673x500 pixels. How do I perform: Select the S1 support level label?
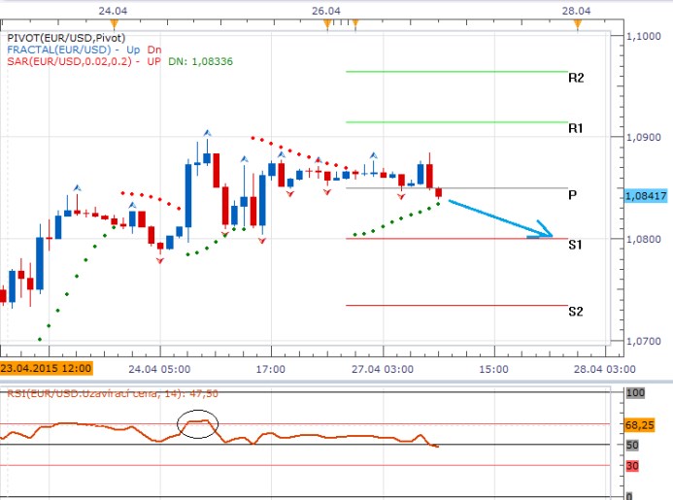click(x=576, y=246)
